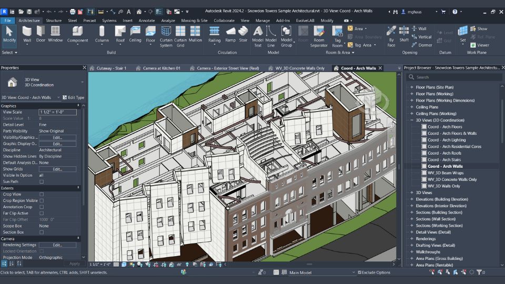Close the Coord - Arch Walls tab
Viewport: 505px width, 284px height.
[380, 68]
